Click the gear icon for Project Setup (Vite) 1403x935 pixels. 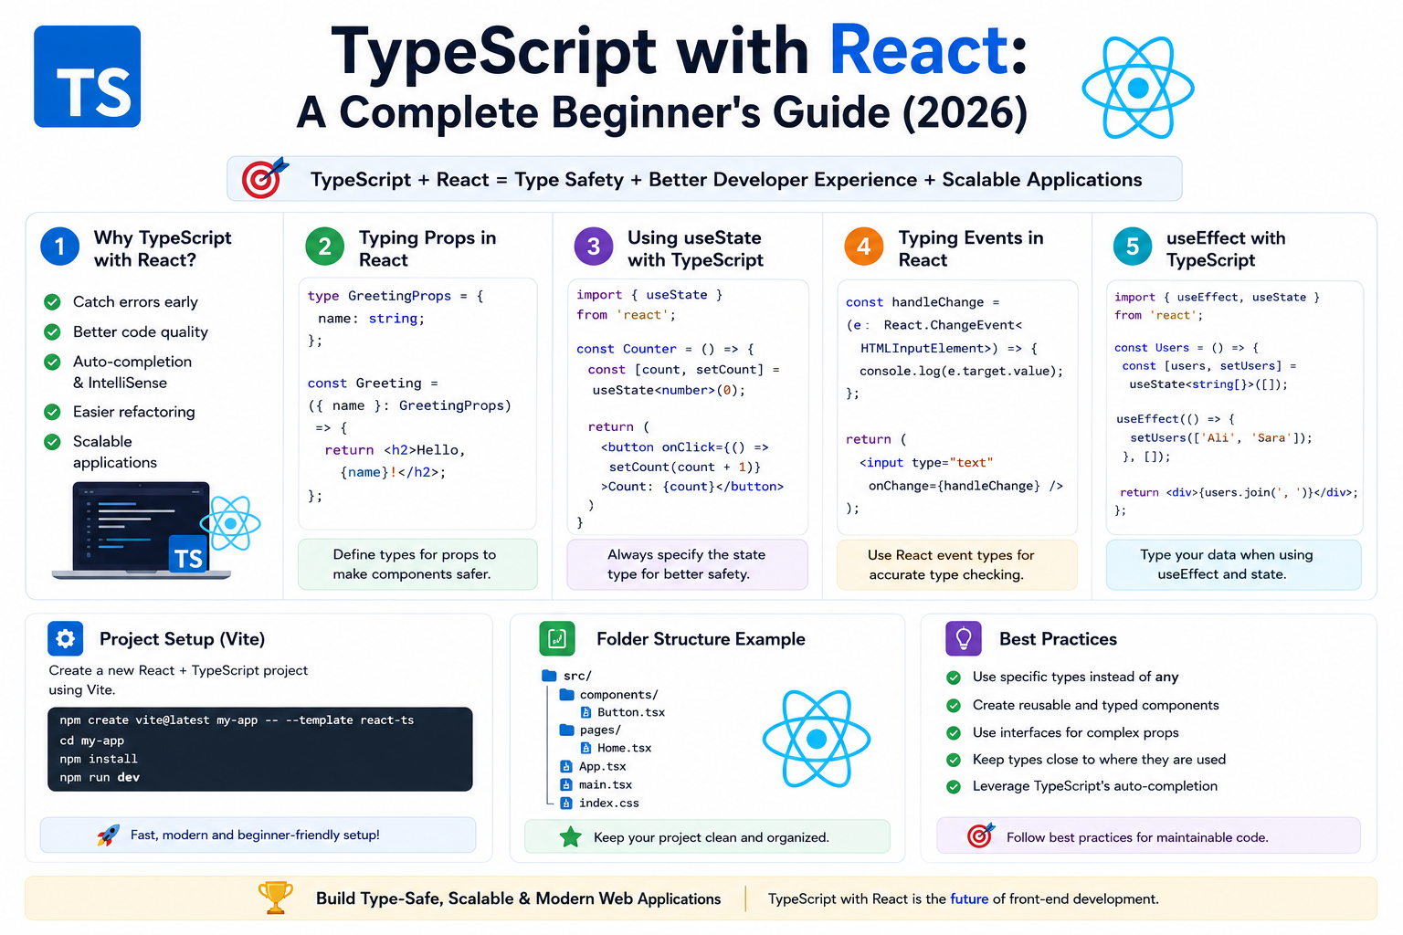click(66, 639)
